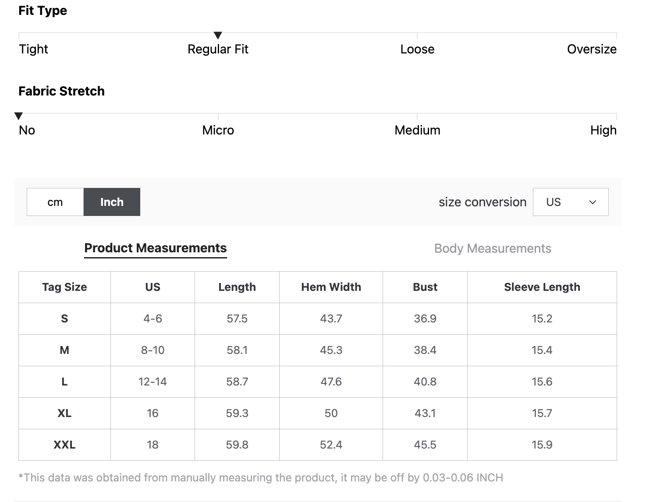Select the Inch unit toggle
Screen dimensions: 653x502
point(112,202)
